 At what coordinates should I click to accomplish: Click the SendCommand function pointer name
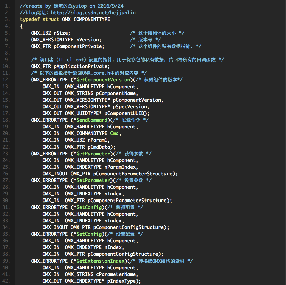click(x=92, y=120)
